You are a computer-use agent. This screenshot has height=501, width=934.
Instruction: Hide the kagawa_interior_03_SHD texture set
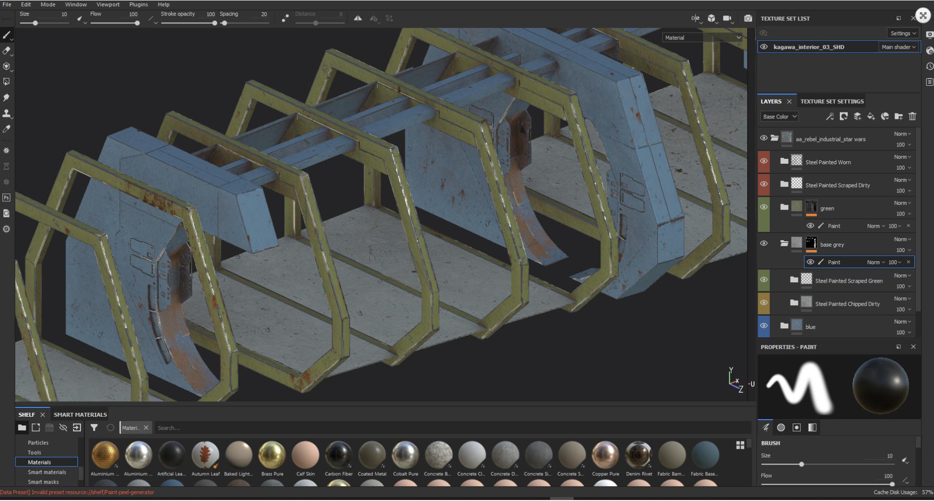[x=764, y=47]
